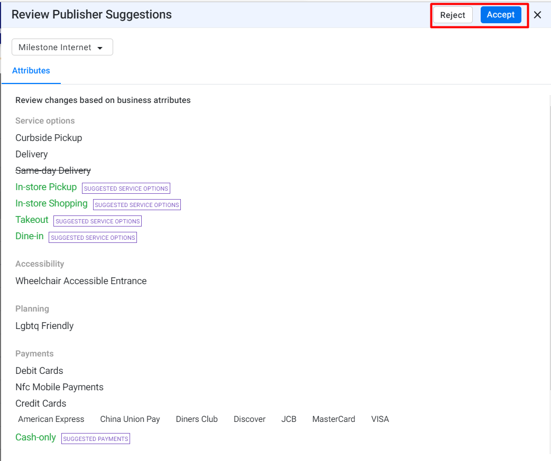
Task: Click the Suggested Service Options tag beside Takeout
Action: pyautogui.click(x=98, y=221)
